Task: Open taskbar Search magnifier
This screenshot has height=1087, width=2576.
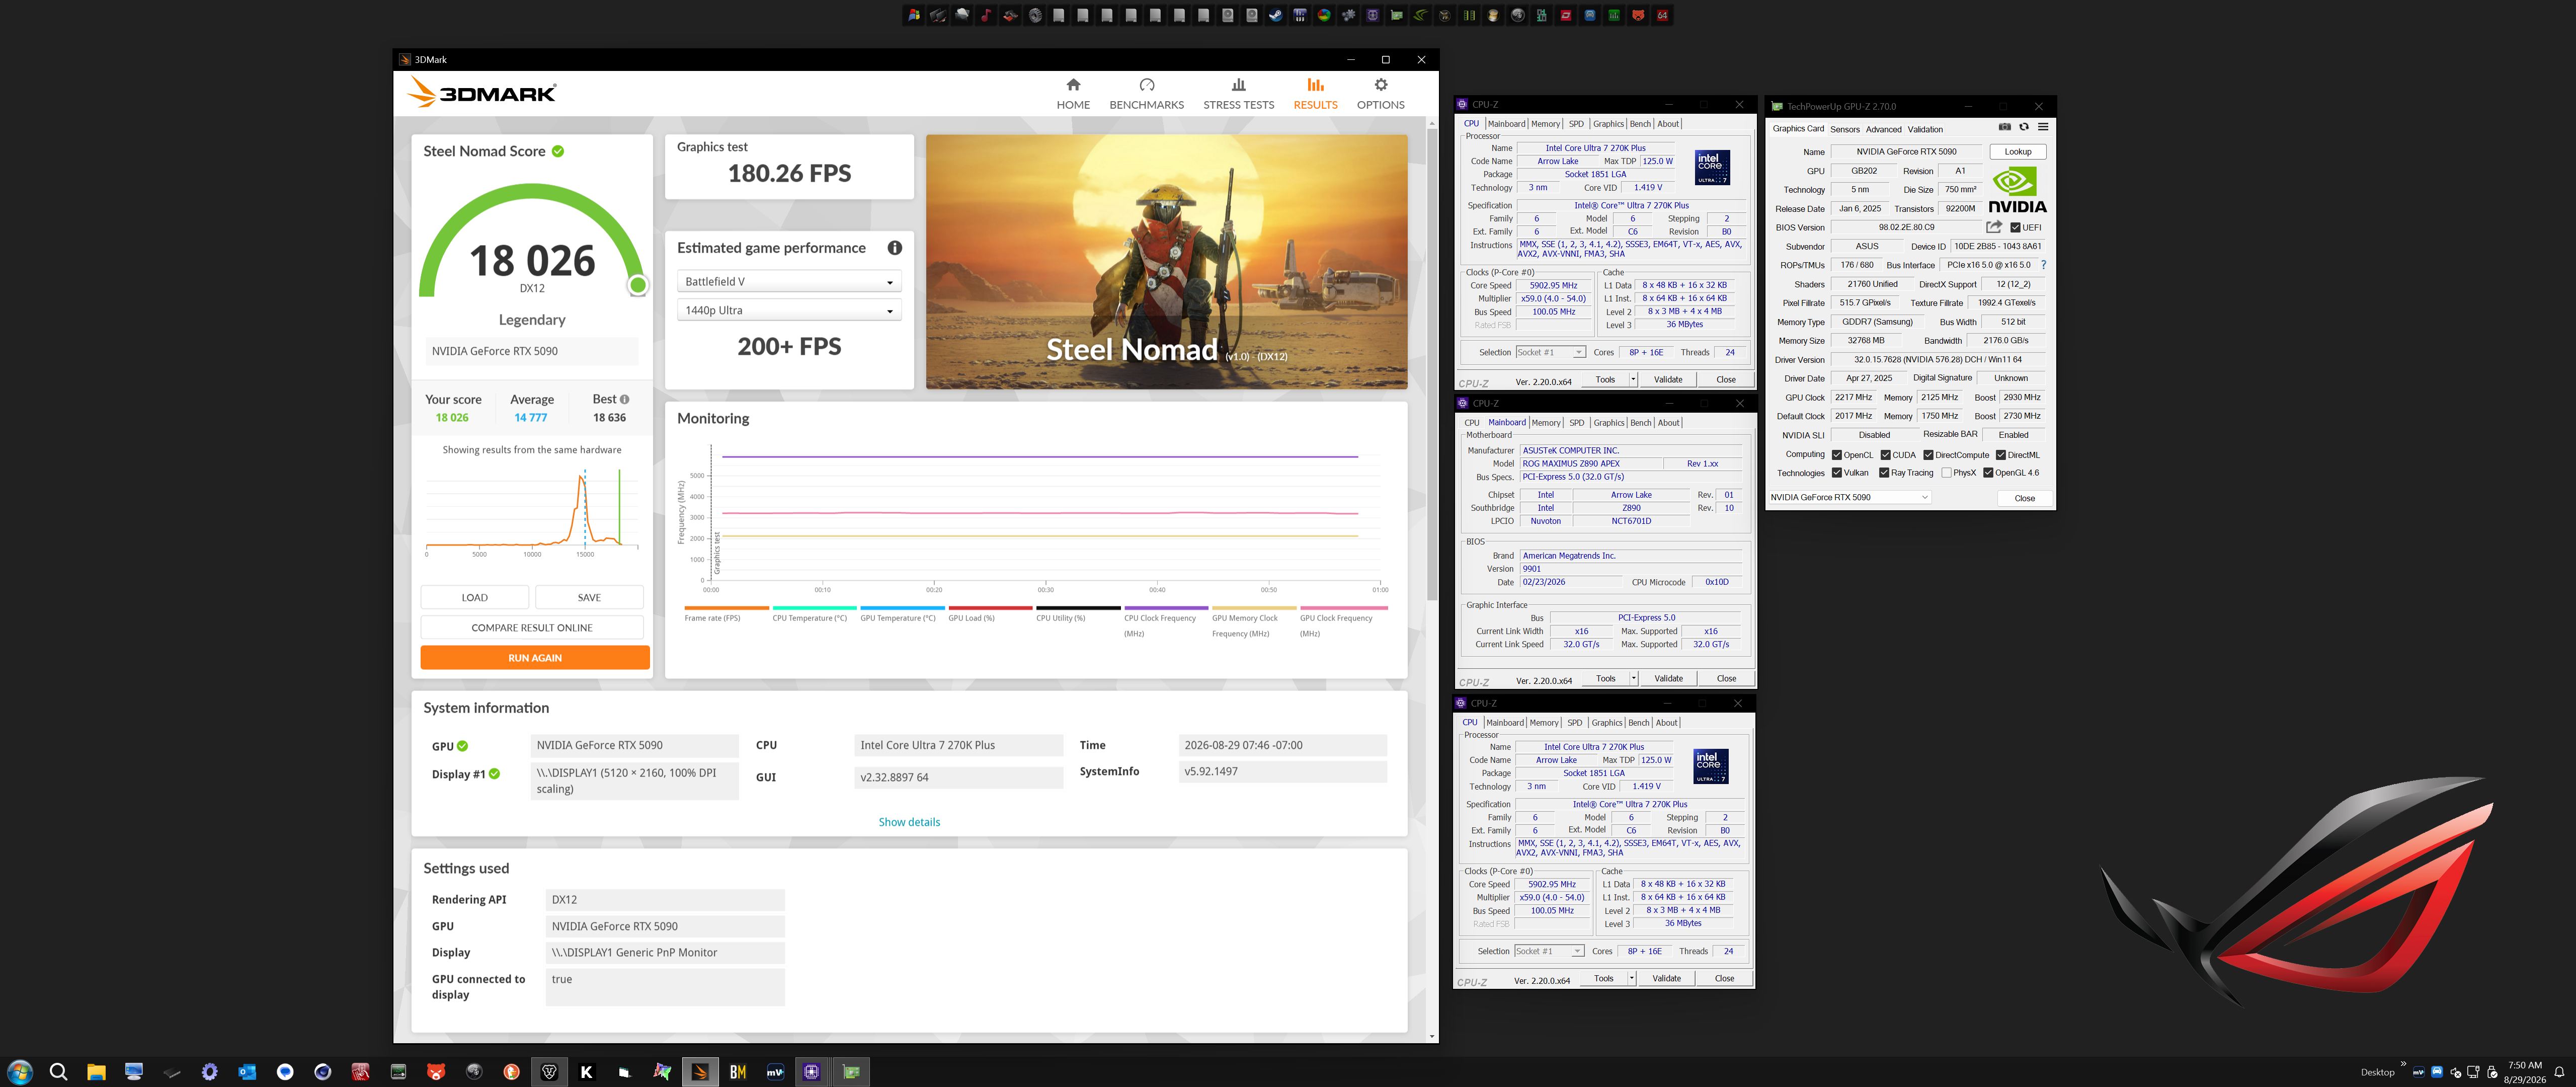Action: pyautogui.click(x=58, y=1072)
